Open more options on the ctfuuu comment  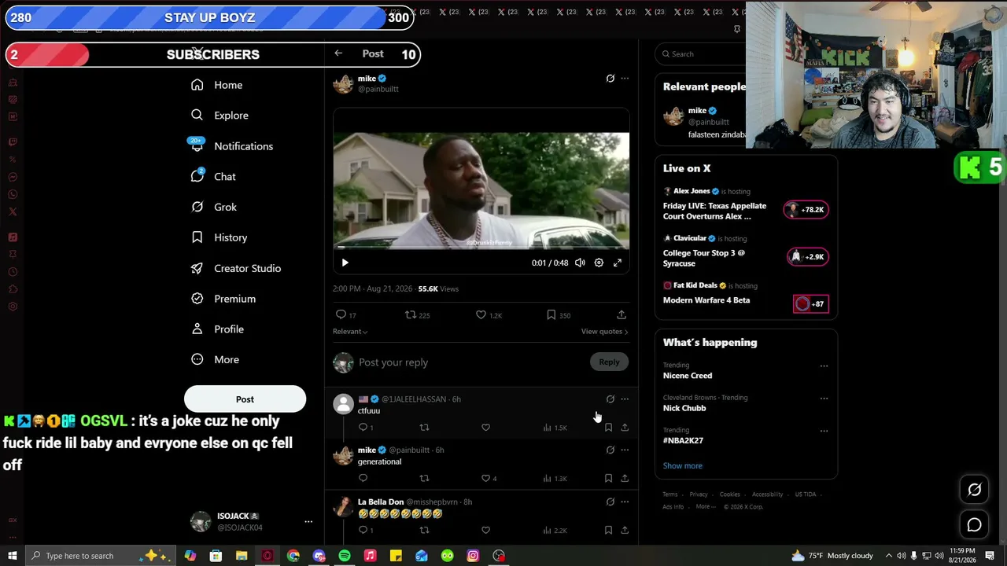[625, 399]
